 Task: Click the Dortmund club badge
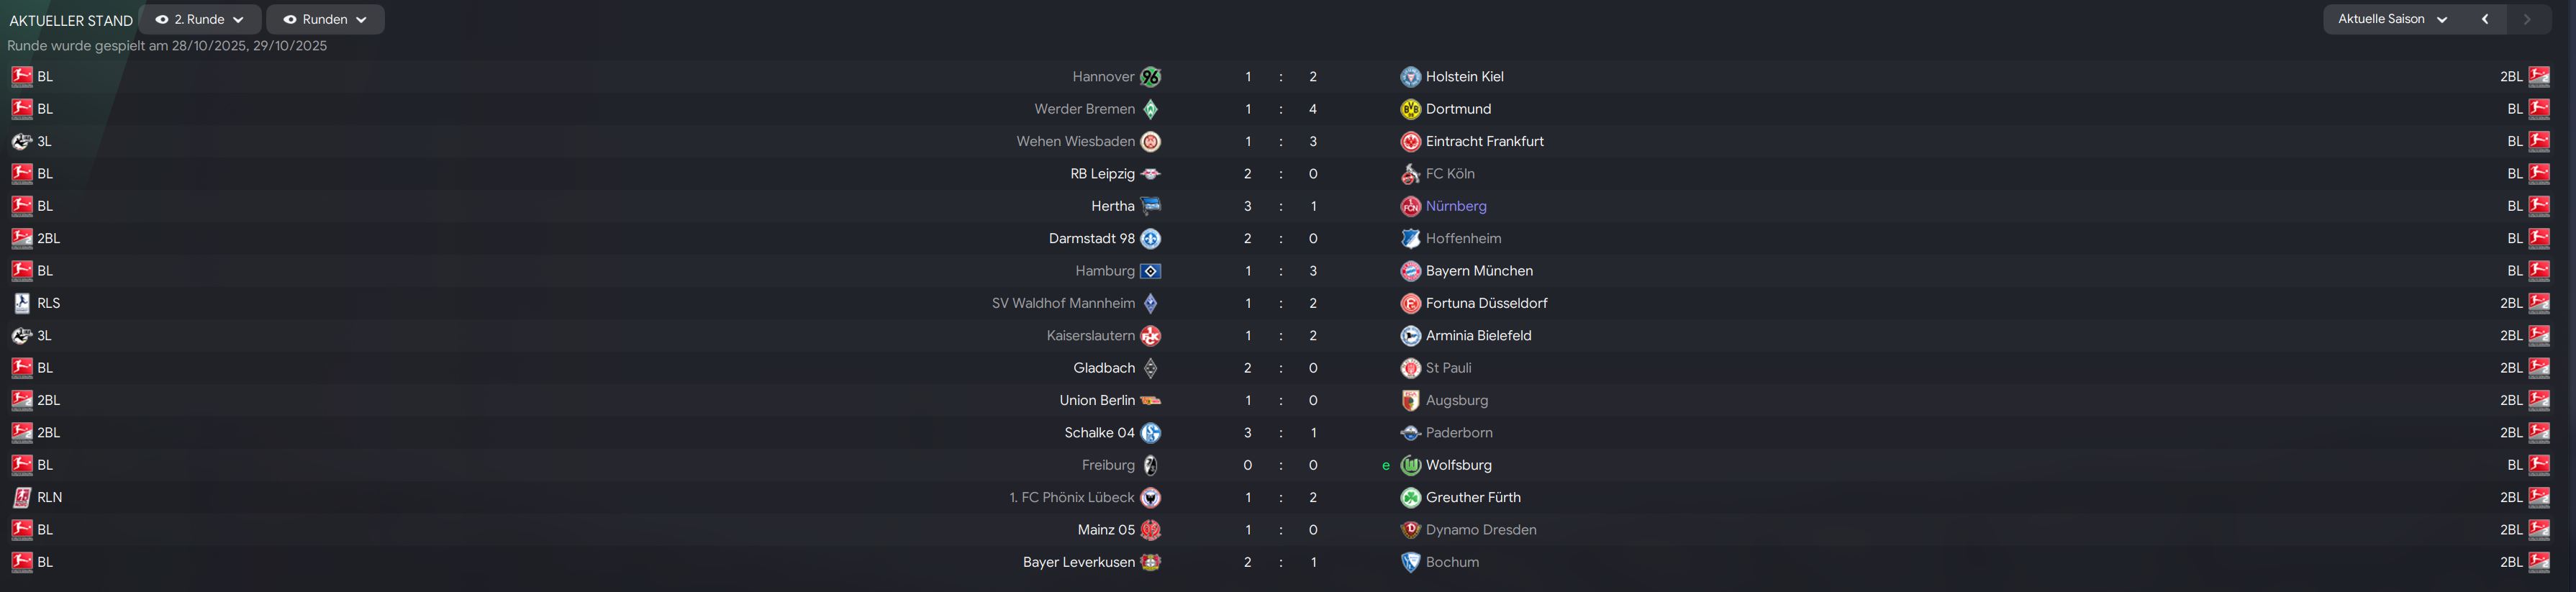point(1410,109)
